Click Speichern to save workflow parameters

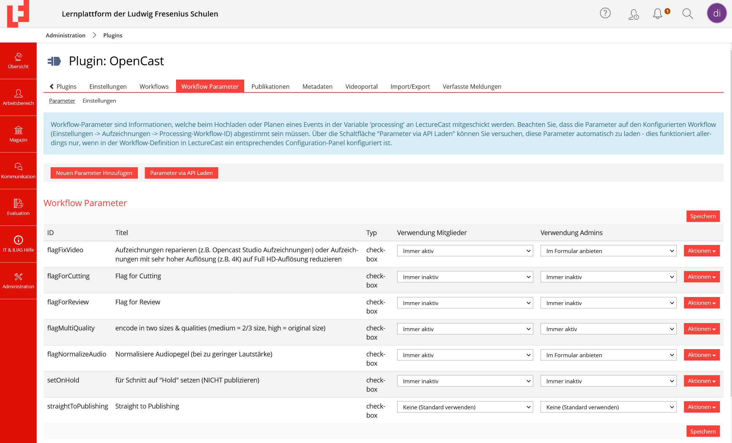point(703,216)
